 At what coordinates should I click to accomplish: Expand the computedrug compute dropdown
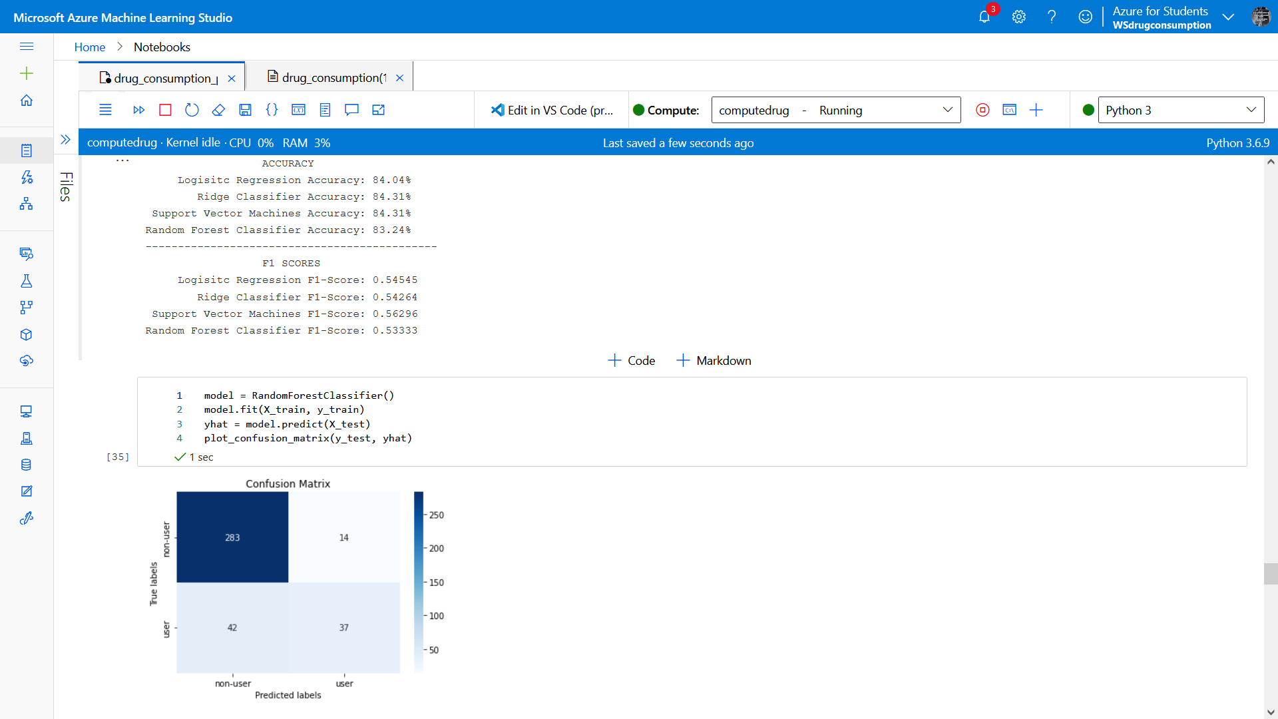(836, 110)
